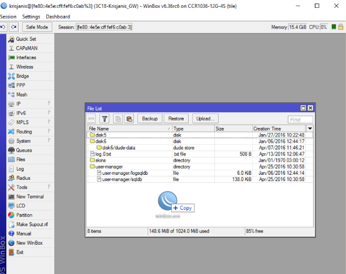Image resolution: width=346 pixels, height=274 pixels.
Task: Click the Backup button
Action: point(150,118)
